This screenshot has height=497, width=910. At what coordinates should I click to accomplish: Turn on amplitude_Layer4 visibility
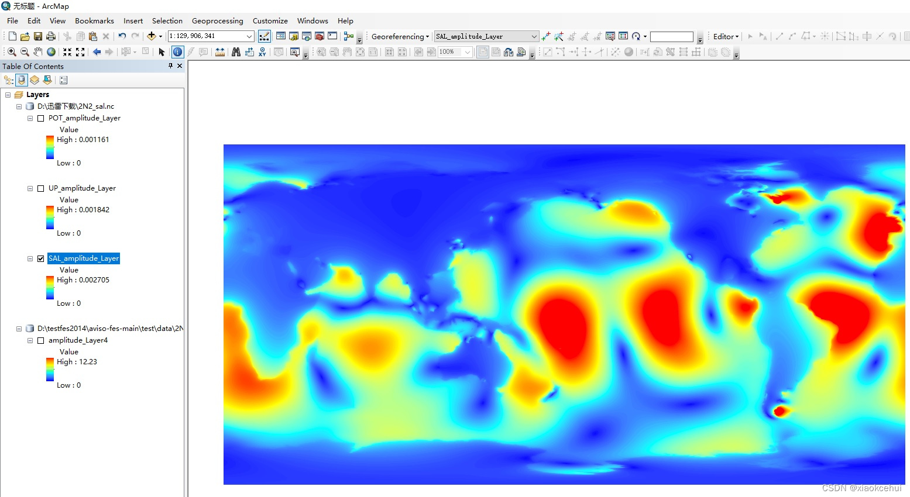click(41, 340)
